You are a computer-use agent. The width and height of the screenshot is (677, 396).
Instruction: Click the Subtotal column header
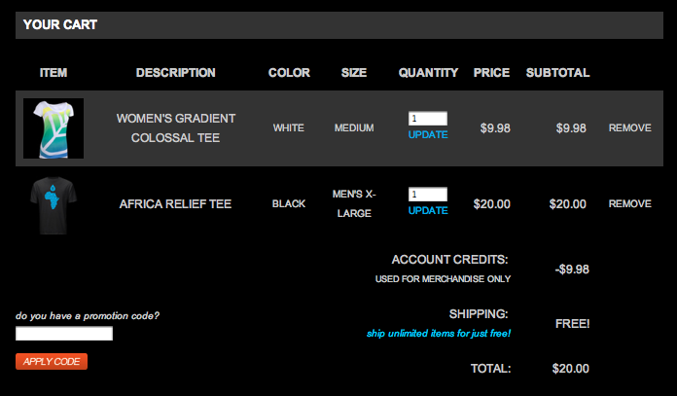(x=557, y=73)
